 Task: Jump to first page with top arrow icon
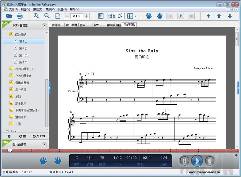(x=208, y=16)
